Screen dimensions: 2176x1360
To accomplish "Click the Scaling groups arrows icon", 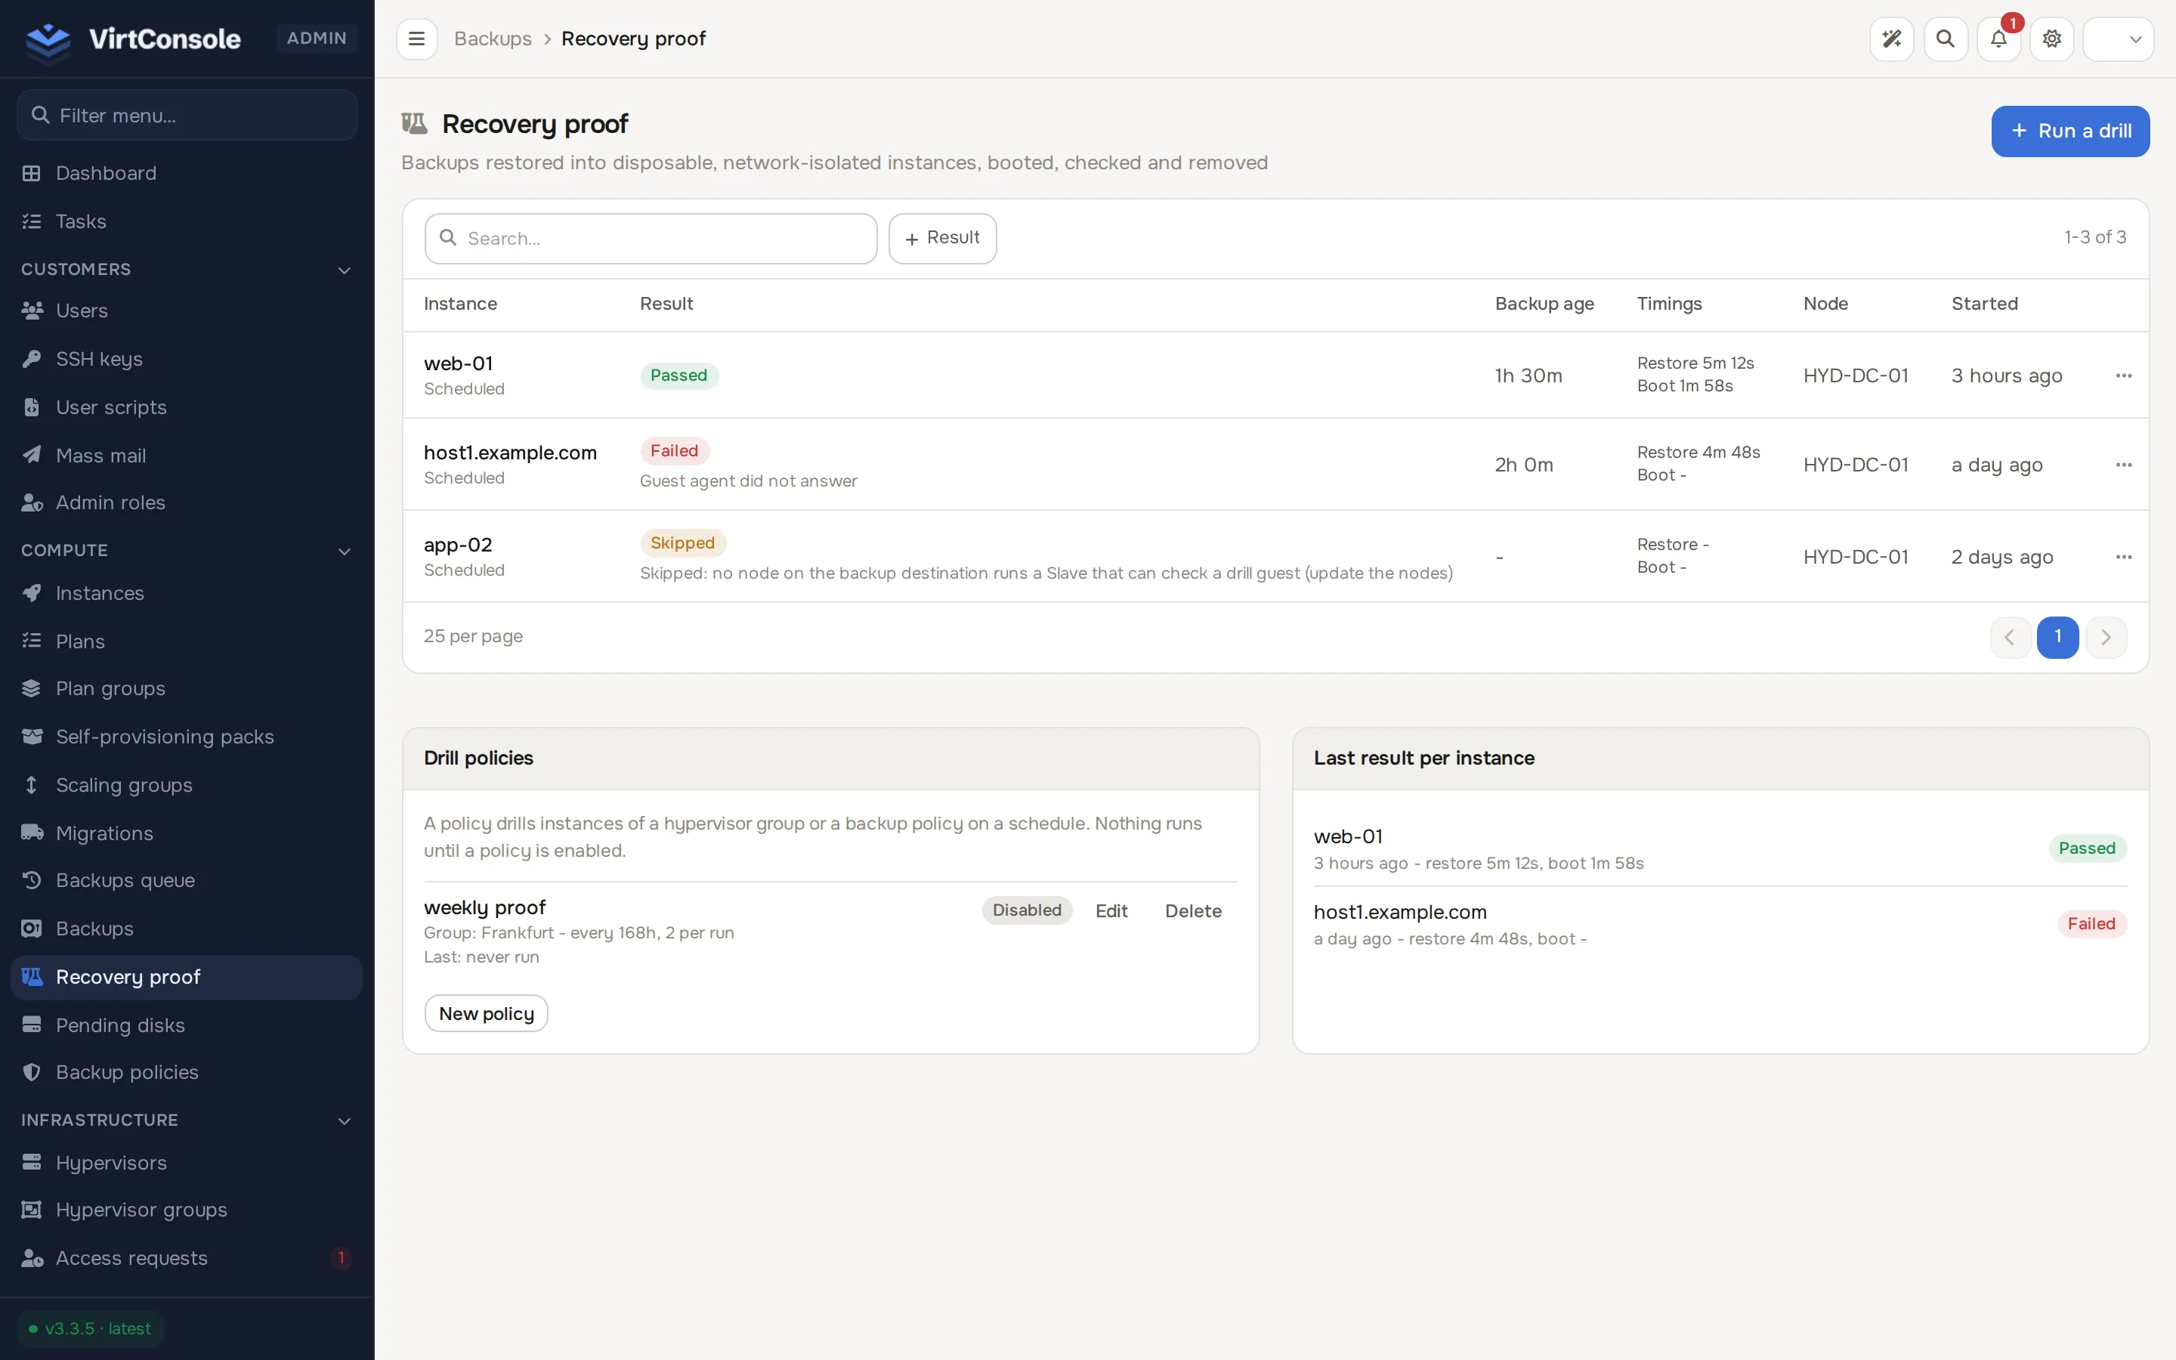I will [x=32, y=784].
